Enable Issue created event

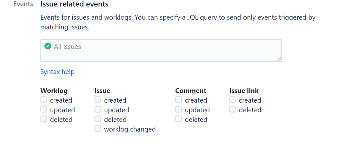(x=98, y=100)
